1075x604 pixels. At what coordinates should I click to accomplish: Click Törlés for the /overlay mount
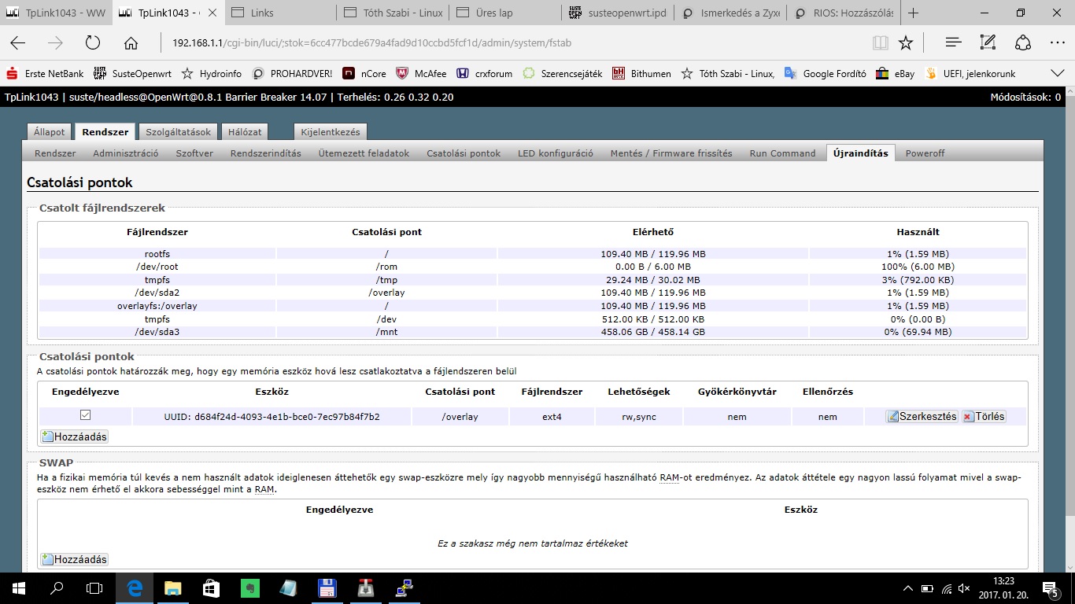click(x=983, y=417)
